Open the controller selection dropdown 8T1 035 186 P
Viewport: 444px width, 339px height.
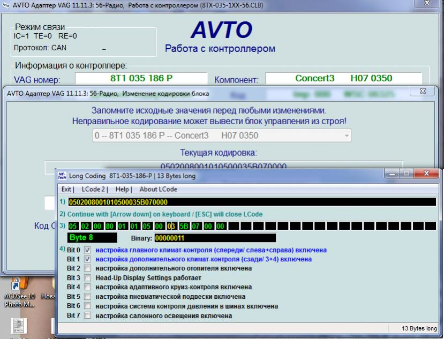coord(222,135)
